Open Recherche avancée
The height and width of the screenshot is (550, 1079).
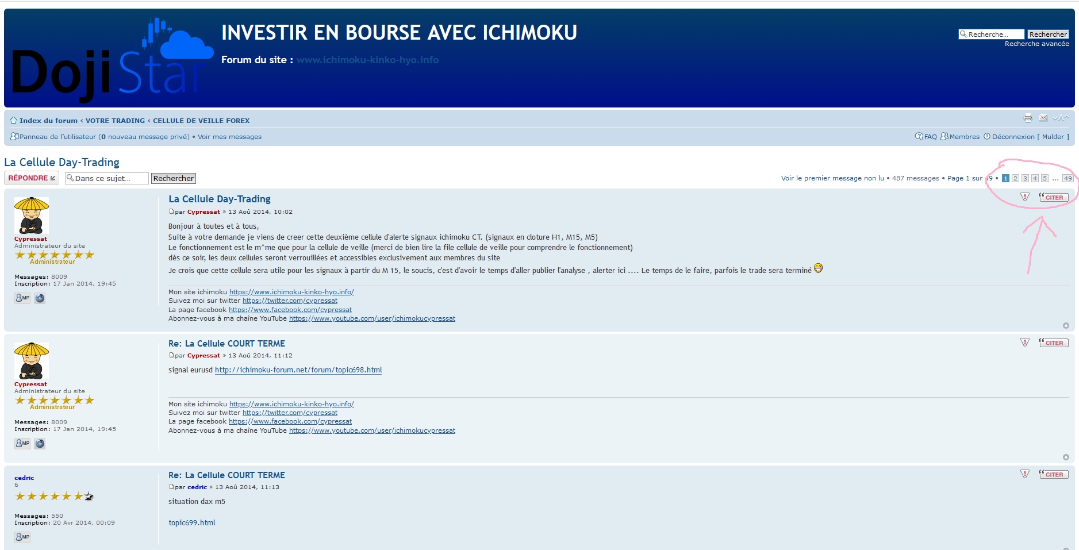pos(1036,44)
